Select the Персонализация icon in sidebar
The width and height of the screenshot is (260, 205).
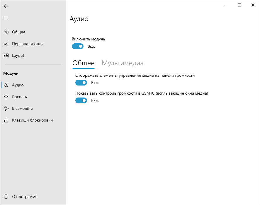tap(6, 44)
